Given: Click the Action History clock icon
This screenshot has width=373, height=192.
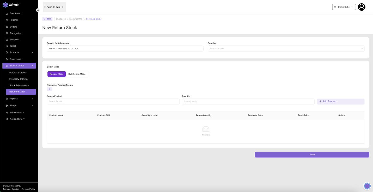Looking at the screenshot, I should pyautogui.click(x=7, y=119).
